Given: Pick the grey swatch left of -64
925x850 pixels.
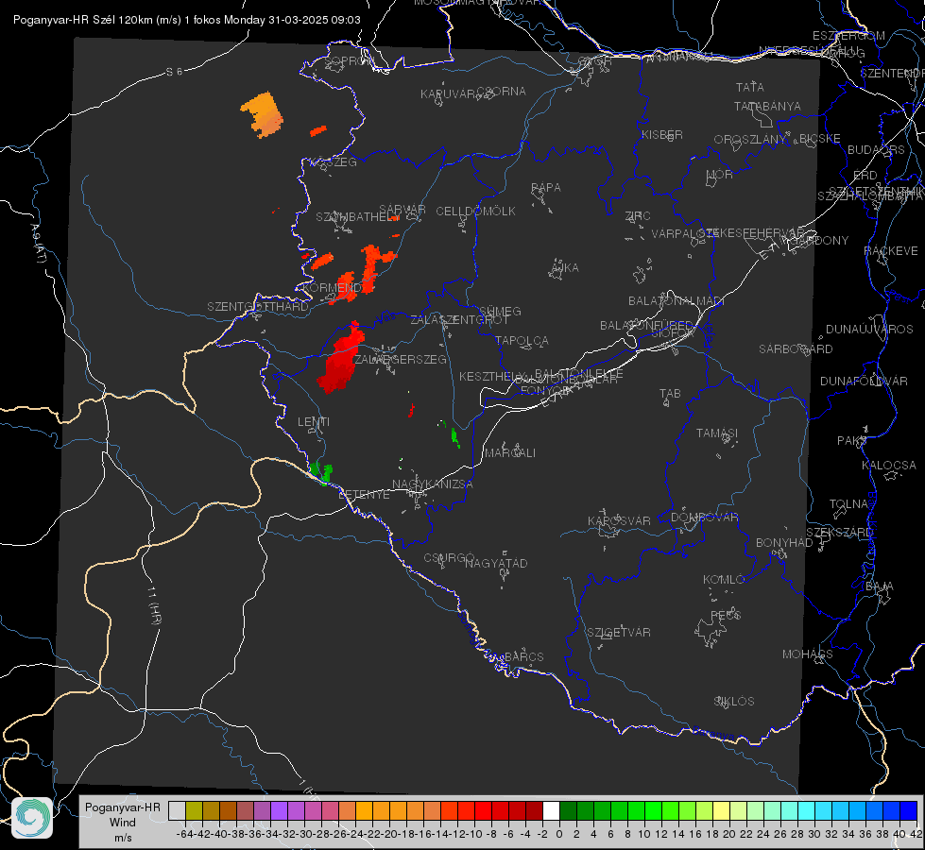Looking at the screenshot, I should coord(177,810).
